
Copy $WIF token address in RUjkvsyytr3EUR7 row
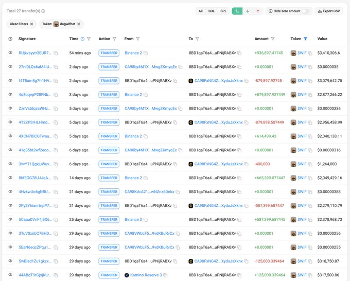click(310, 53)
